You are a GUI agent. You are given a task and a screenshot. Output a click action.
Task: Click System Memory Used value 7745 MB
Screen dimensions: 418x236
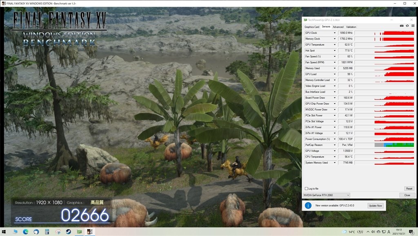click(x=346, y=163)
